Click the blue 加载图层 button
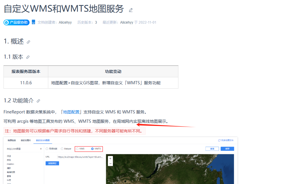 coord(52,163)
